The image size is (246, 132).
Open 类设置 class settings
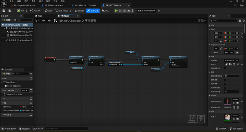pyautogui.click(x=79, y=11)
